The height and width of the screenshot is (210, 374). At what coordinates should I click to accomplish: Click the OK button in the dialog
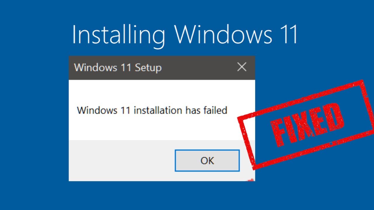coord(207,160)
